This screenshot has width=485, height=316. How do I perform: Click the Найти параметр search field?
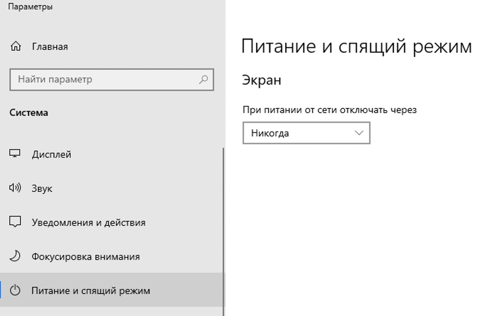pos(112,80)
